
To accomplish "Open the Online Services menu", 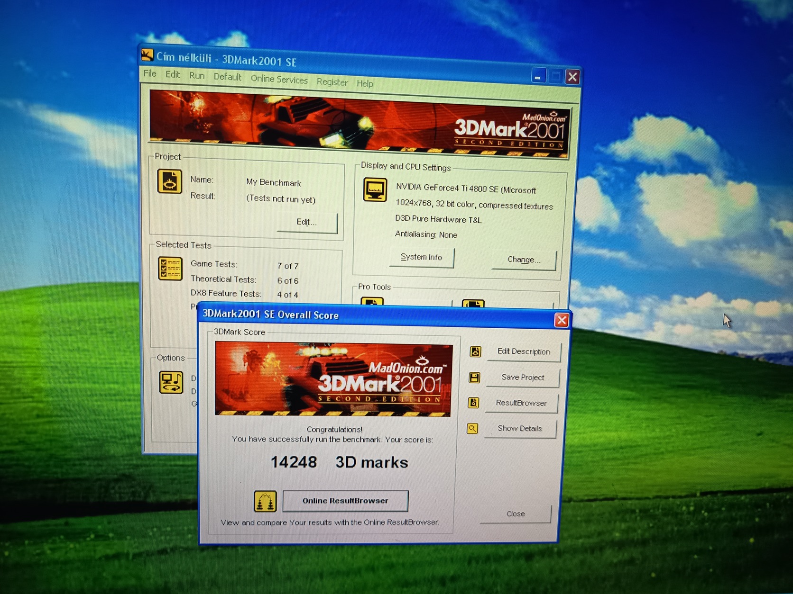I will 279,79.
